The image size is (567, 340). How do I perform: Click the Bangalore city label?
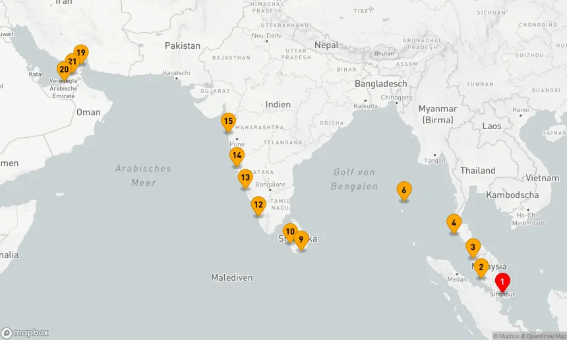click(270, 184)
